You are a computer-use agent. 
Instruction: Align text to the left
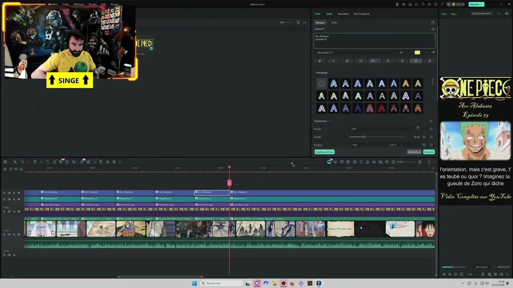point(388,61)
